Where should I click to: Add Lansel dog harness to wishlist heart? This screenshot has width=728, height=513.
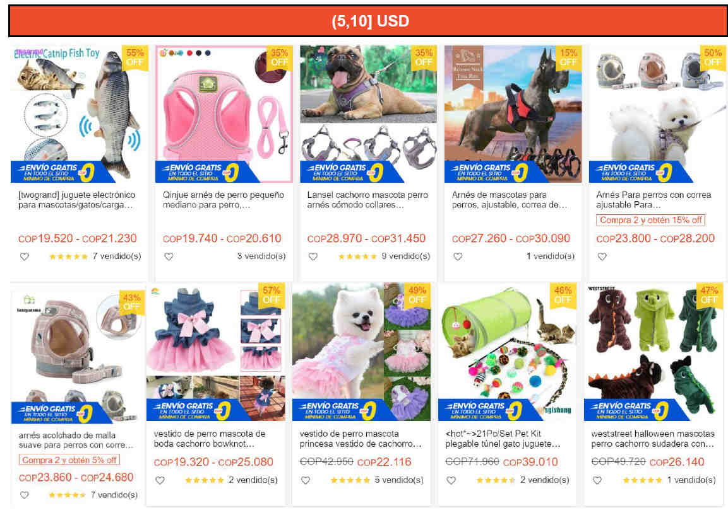[x=313, y=256]
